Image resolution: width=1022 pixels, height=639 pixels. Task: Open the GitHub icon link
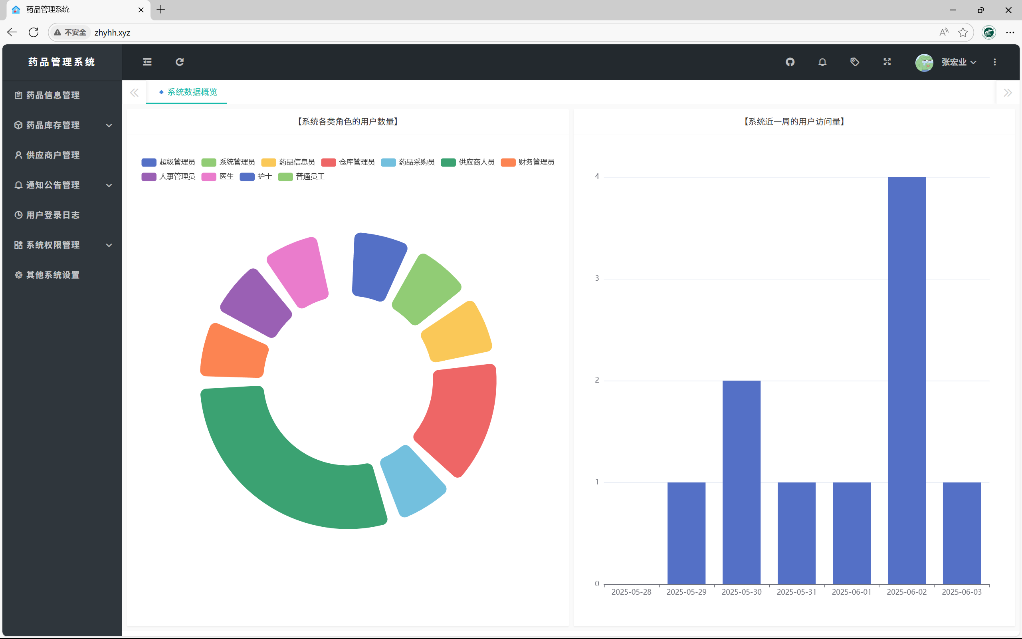(790, 62)
